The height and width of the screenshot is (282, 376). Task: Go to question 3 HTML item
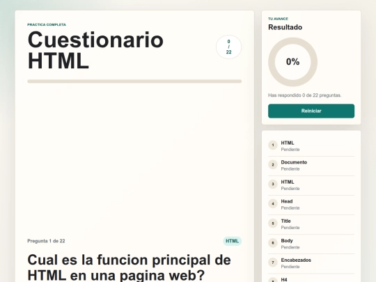pos(311,185)
